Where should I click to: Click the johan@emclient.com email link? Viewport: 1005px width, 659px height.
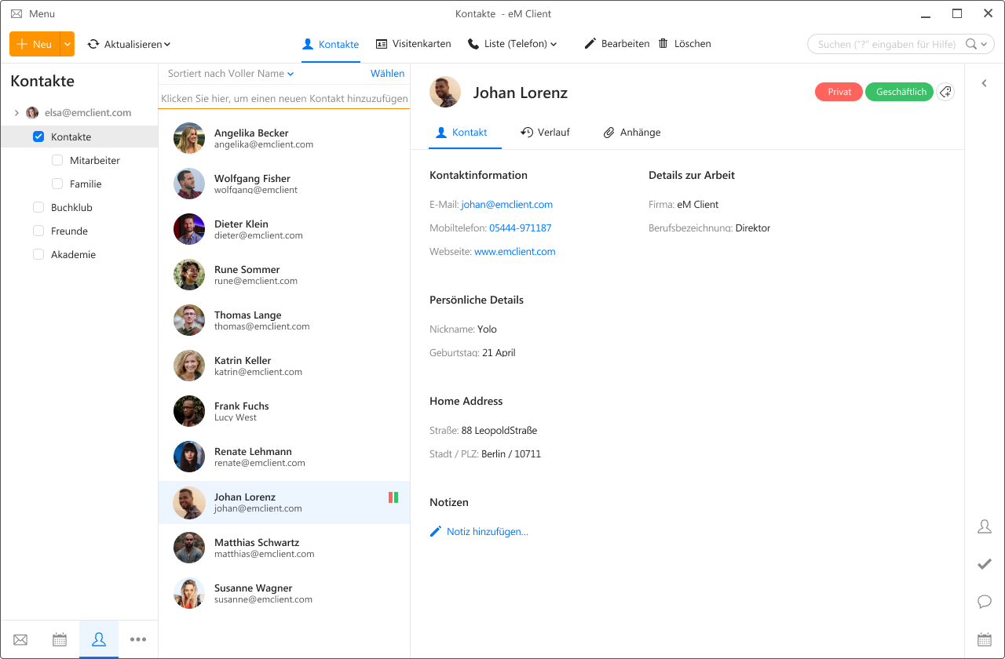click(x=506, y=205)
